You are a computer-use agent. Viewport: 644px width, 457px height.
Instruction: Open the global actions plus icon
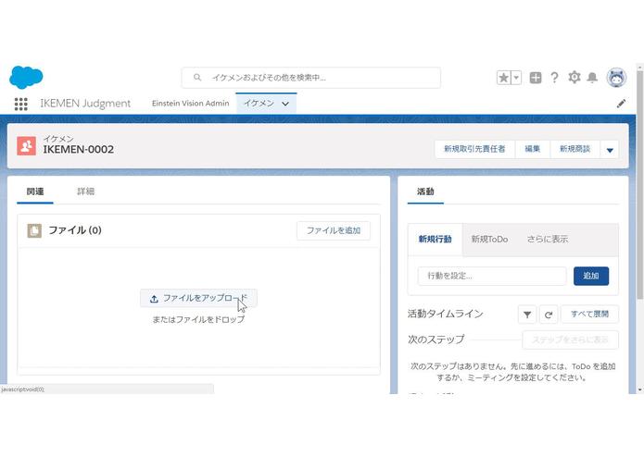click(536, 78)
